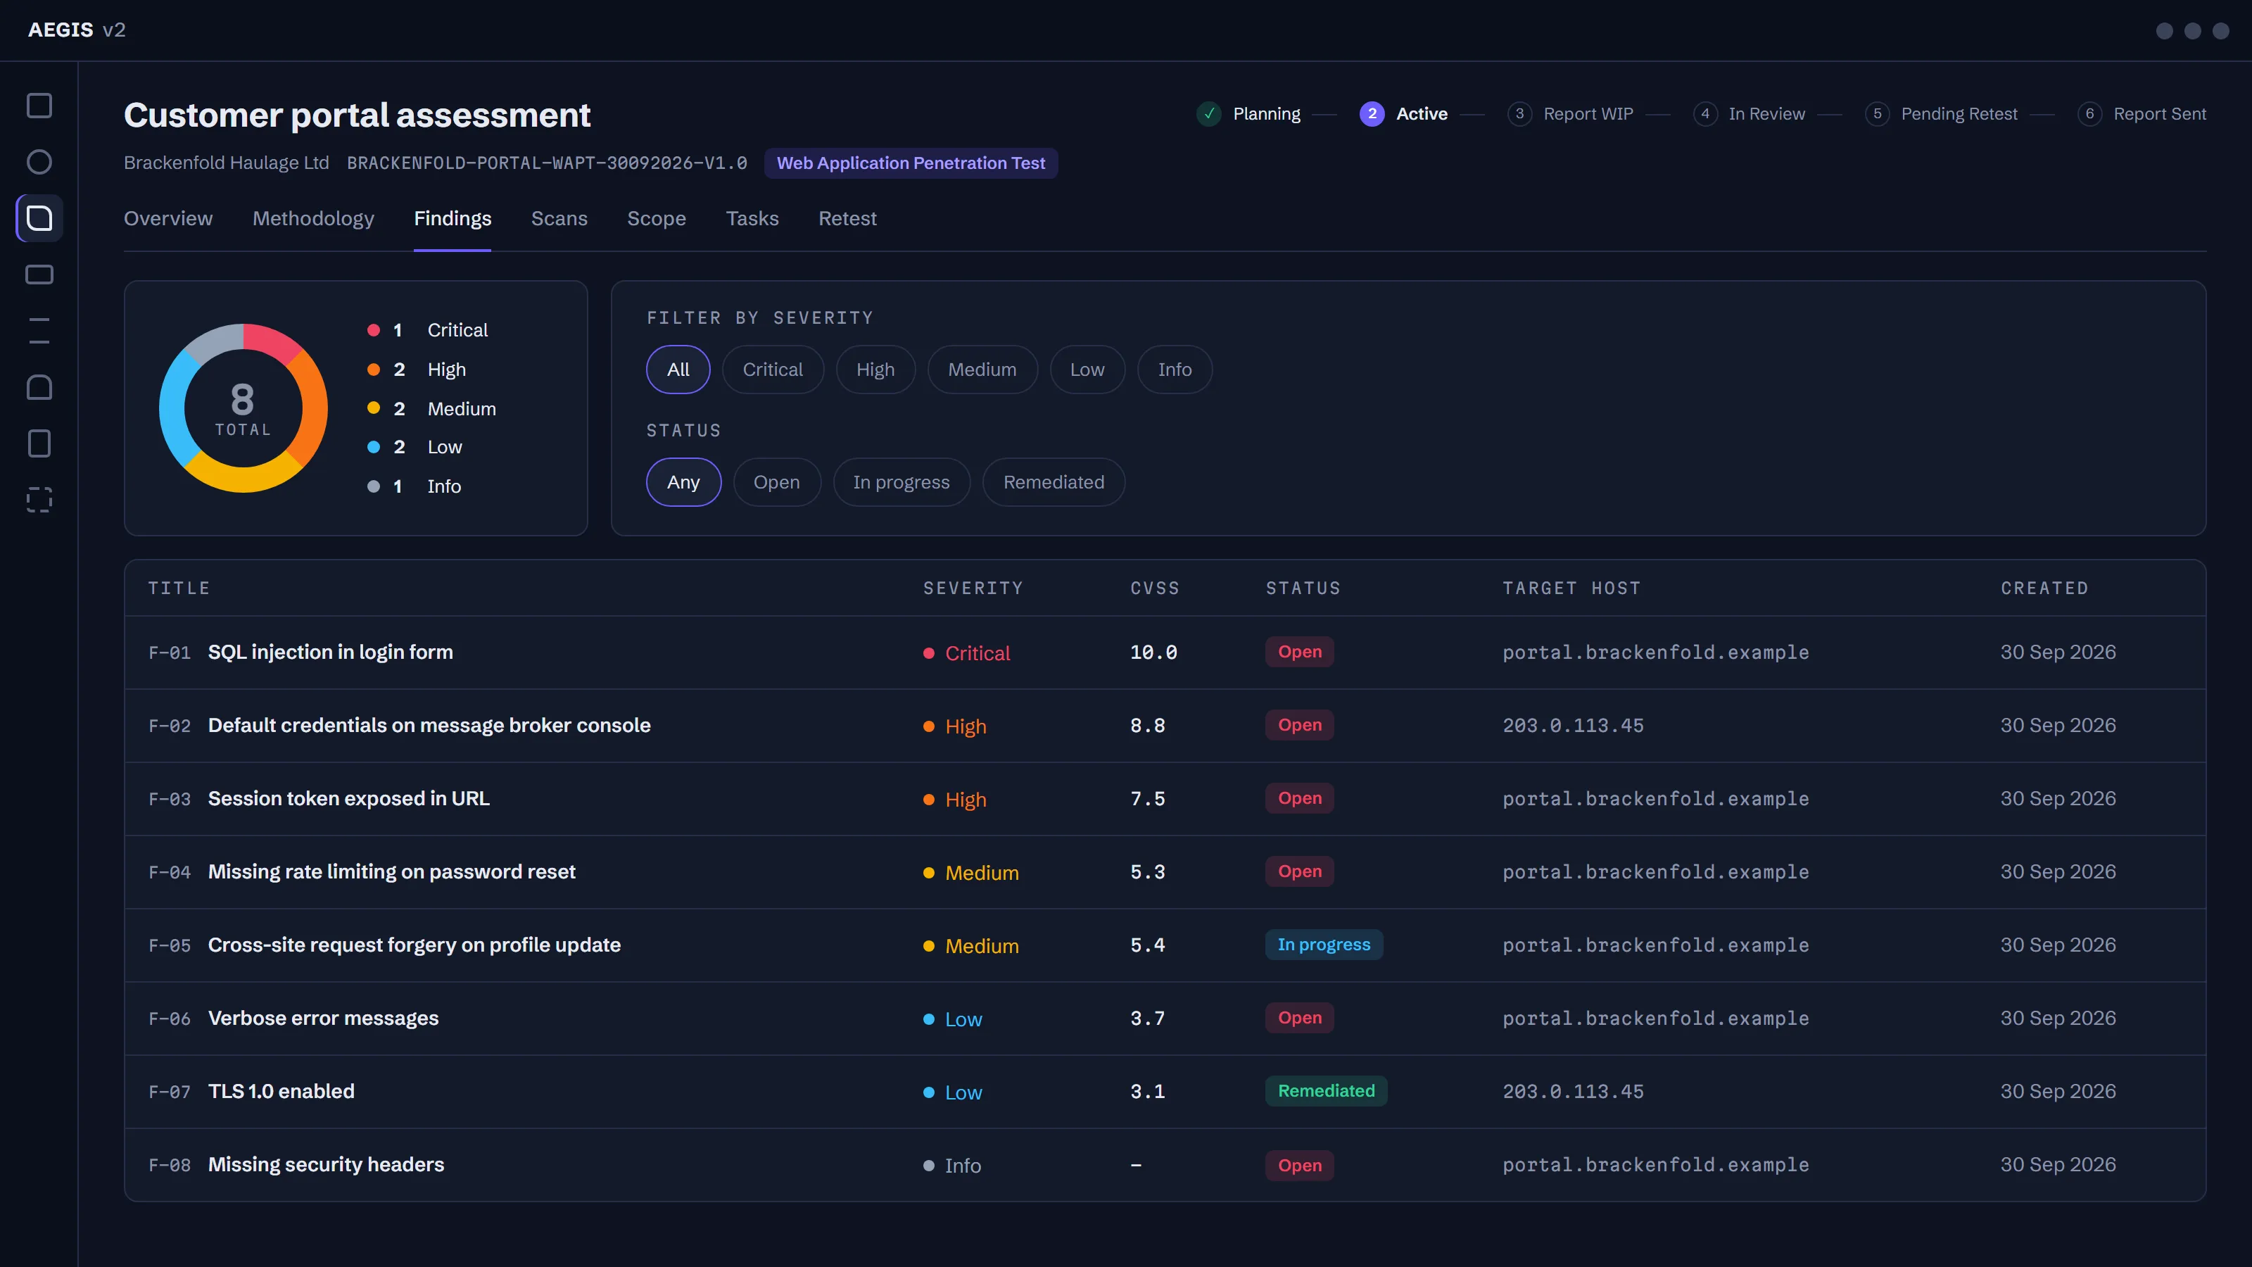Click the In Review workflow step
2252x1267 pixels.
1748,113
